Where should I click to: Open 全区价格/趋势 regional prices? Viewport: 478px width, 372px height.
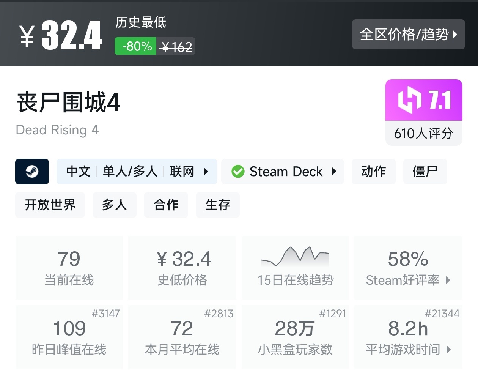point(408,35)
